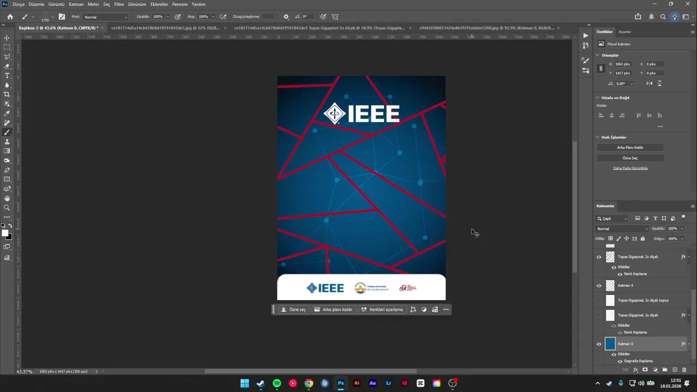The height and width of the screenshot is (392, 697).
Task: Click the butterfly symmetry paint icon
Action: (335, 17)
